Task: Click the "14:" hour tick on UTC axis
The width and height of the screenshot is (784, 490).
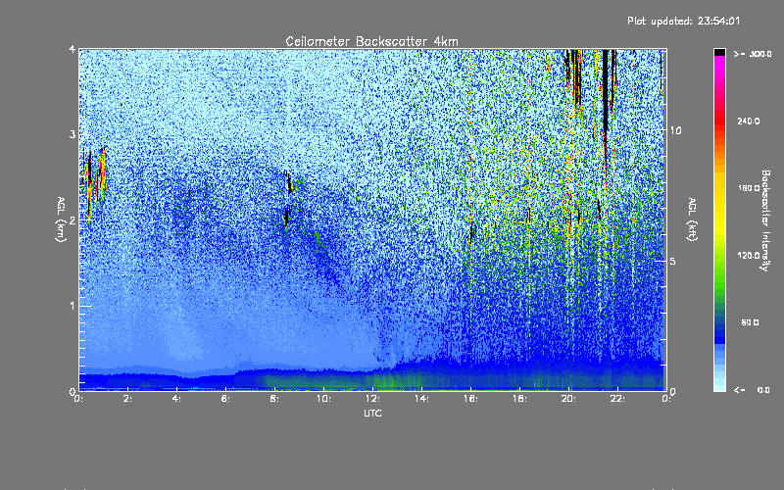Action: click(421, 399)
